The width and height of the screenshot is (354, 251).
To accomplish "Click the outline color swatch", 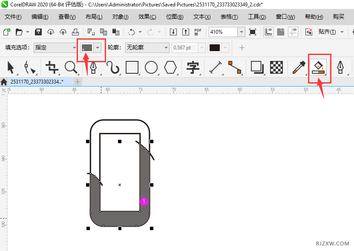I will coord(215,47).
